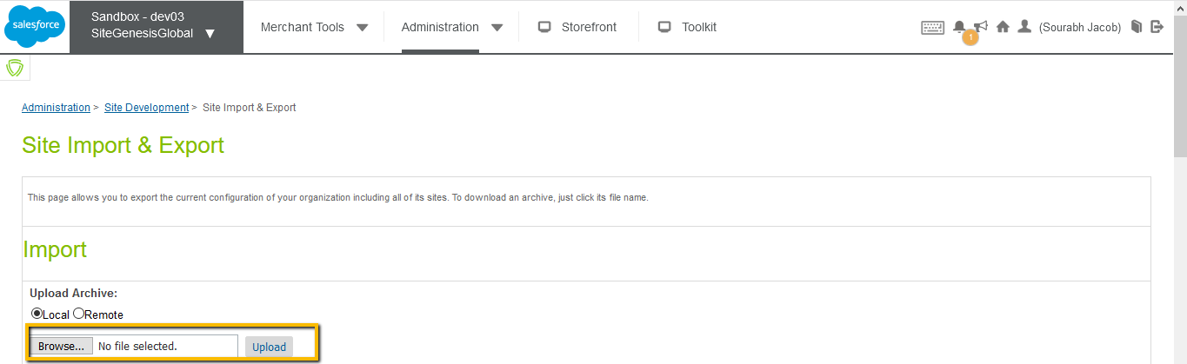1187x364 pixels.
Task: Click the announcements megaphone icon
Action: [981, 26]
